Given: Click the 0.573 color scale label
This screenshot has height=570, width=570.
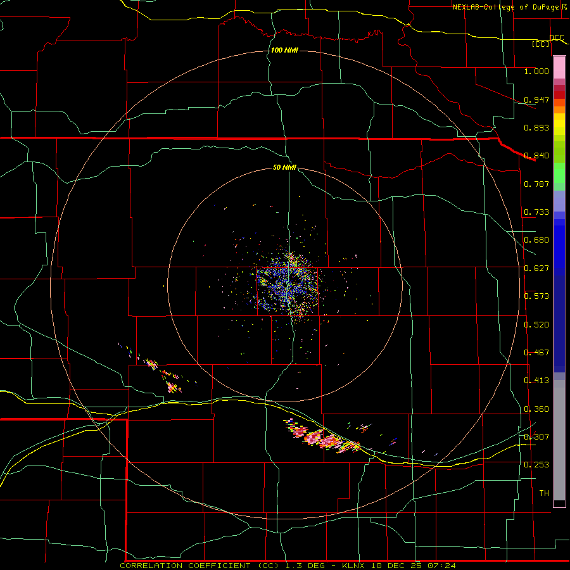Looking at the screenshot, I should tap(536, 296).
